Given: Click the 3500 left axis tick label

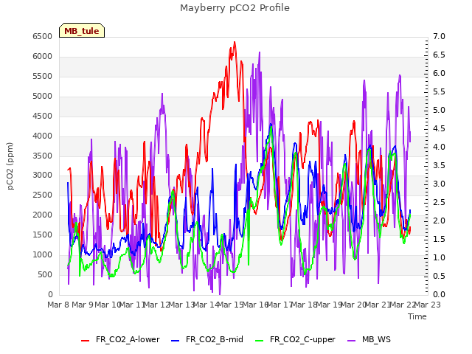Looking at the screenshot, I should 43,156.
